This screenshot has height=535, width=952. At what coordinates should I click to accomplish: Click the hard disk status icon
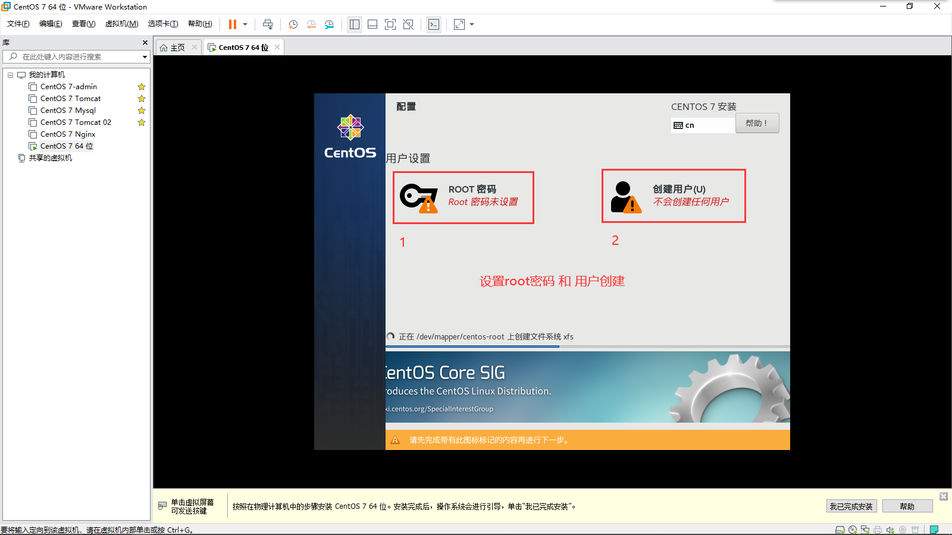(840, 530)
